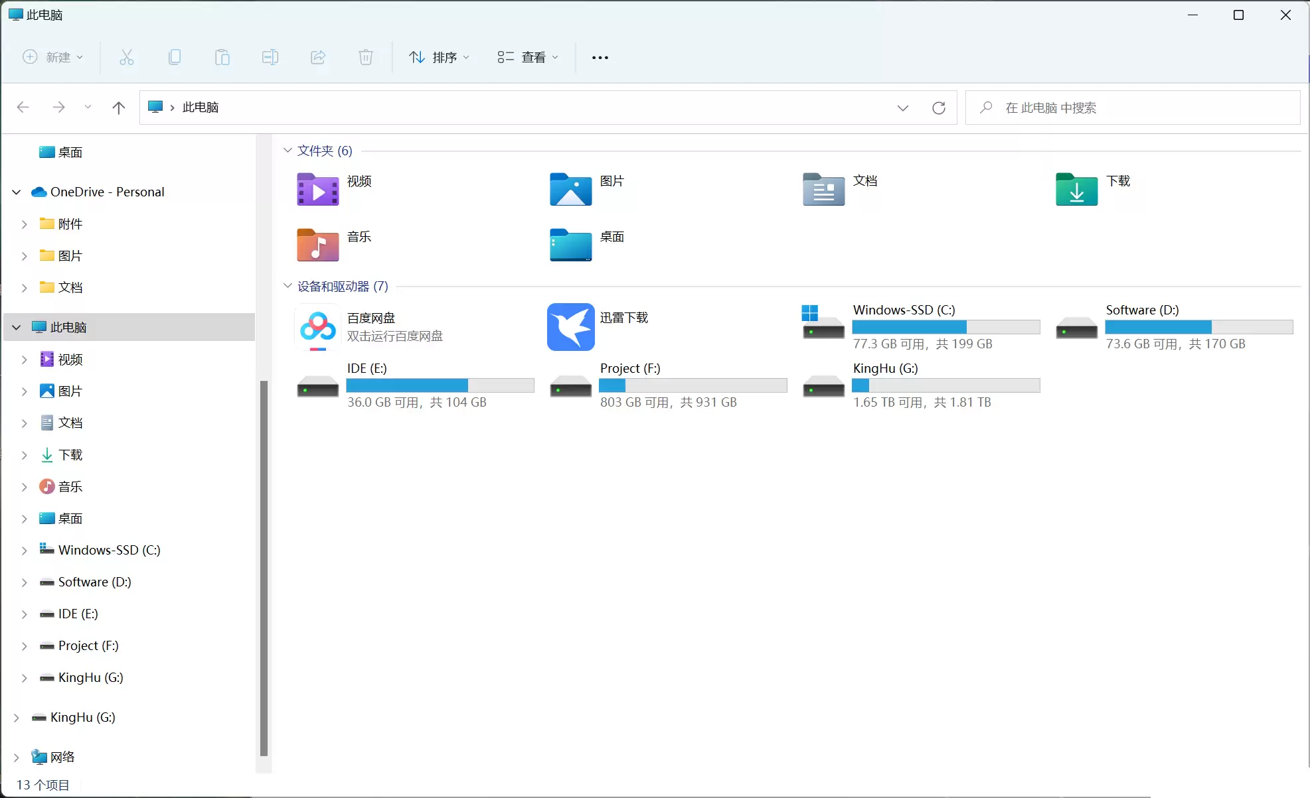Expand Windows-SSD (C:) in navigation tree
The image size is (1310, 798).
click(x=25, y=551)
